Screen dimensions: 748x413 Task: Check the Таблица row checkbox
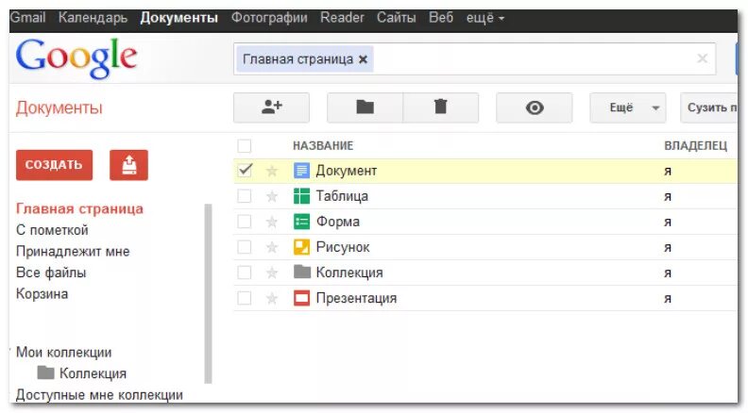click(x=245, y=196)
